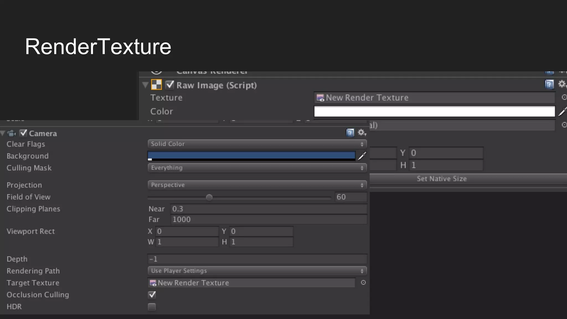Open Clear Flags Solid Color dropdown
The image size is (567, 319).
(257, 144)
